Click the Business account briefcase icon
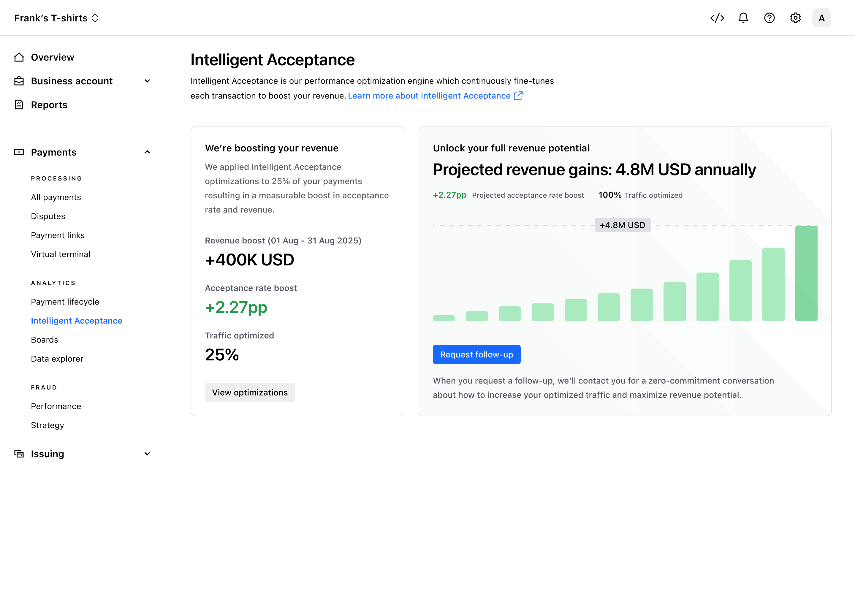 [19, 81]
